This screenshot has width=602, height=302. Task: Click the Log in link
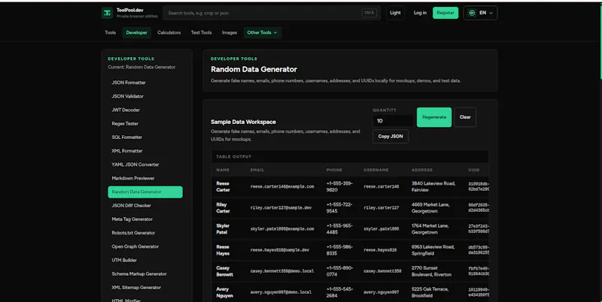click(420, 13)
